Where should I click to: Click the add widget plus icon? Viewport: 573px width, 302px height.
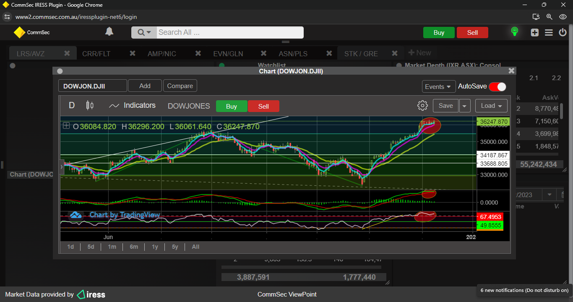pos(534,32)
